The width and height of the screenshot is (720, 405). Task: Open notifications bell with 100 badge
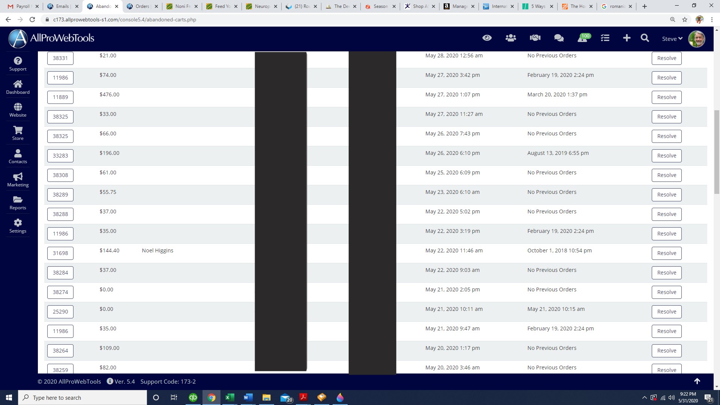click(583, 38)
